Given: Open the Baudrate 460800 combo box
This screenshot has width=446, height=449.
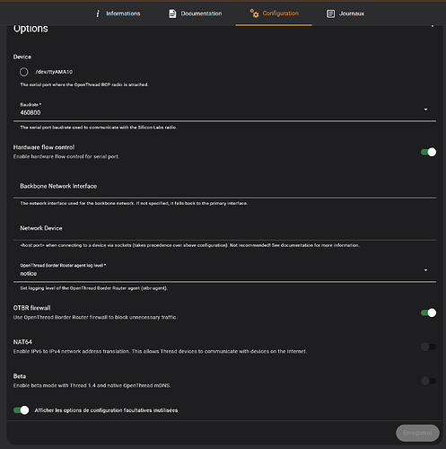Looking at the screenshot, I should [224, 110].
